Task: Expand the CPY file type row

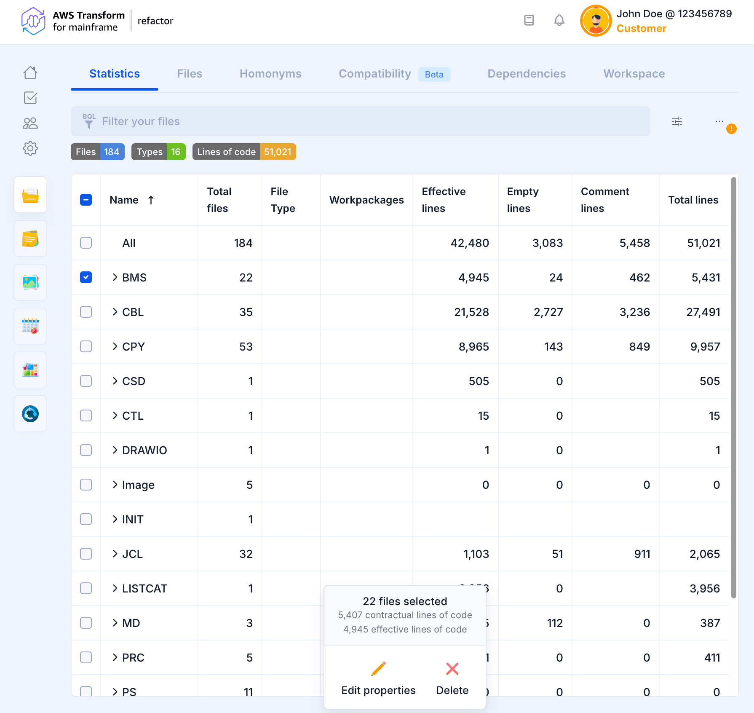Action: pos(115,346)
